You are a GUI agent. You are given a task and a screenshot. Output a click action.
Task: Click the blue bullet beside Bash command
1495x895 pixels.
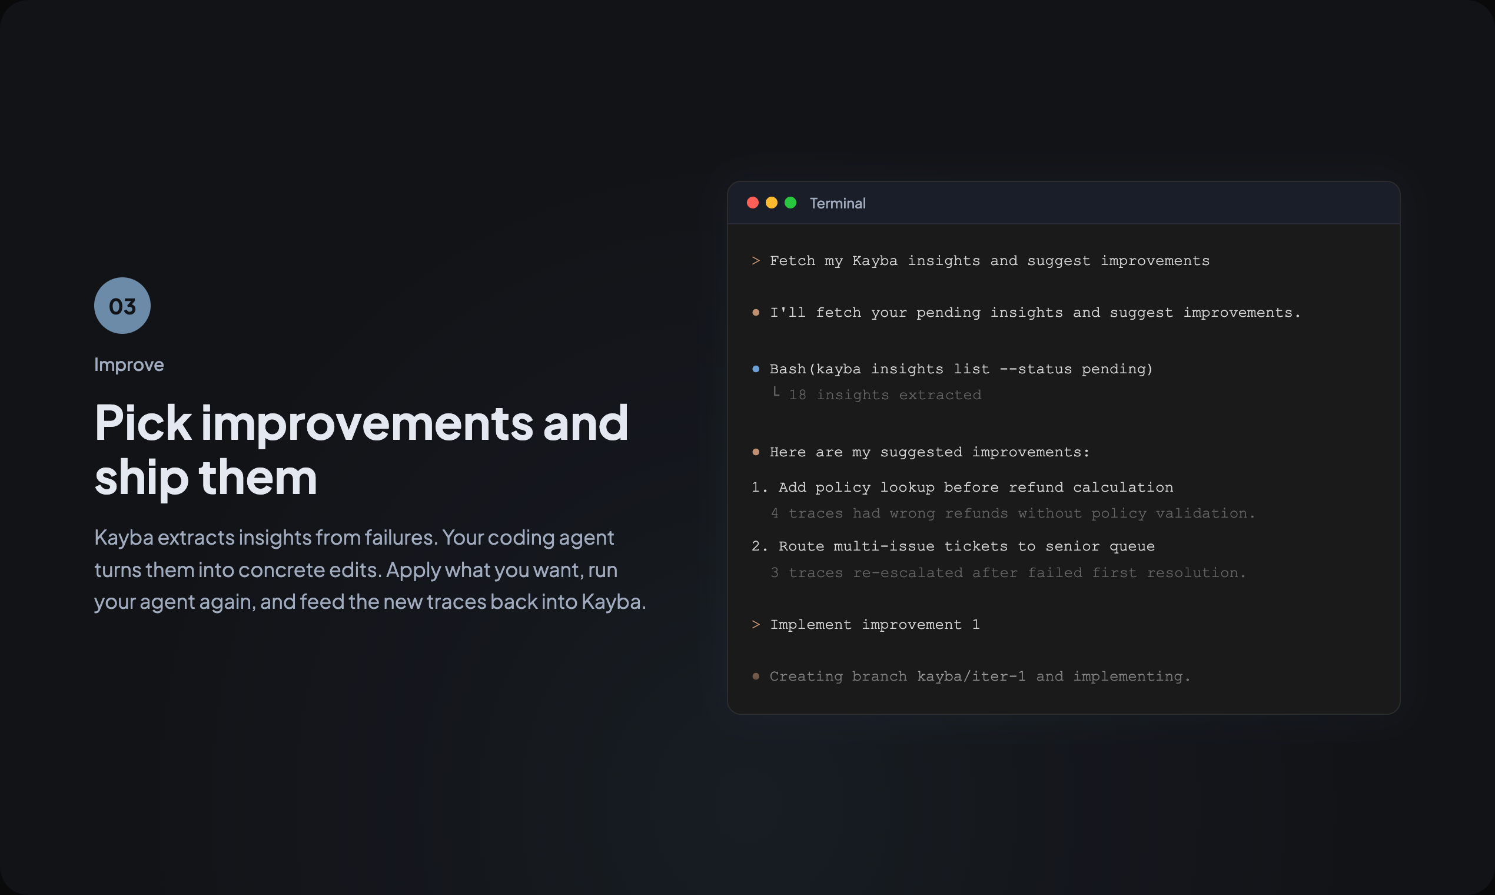pyautogui.click(x=755, y=369)
